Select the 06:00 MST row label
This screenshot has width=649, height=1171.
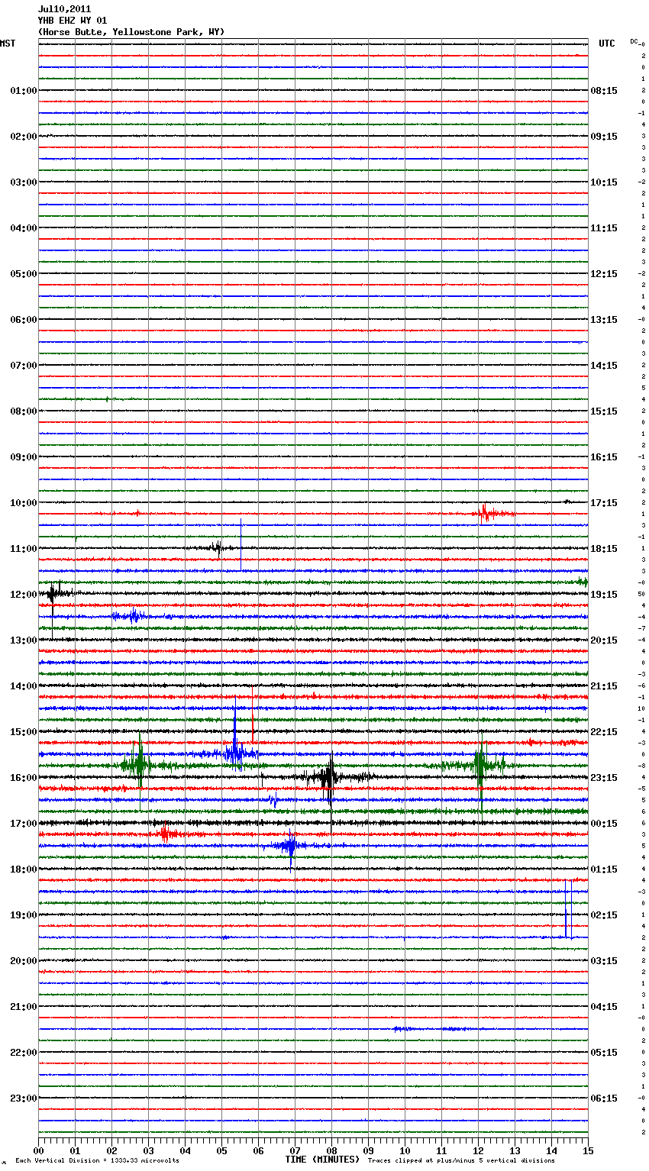(23, 320)
